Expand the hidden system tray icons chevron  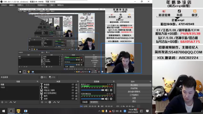[99, 111]
